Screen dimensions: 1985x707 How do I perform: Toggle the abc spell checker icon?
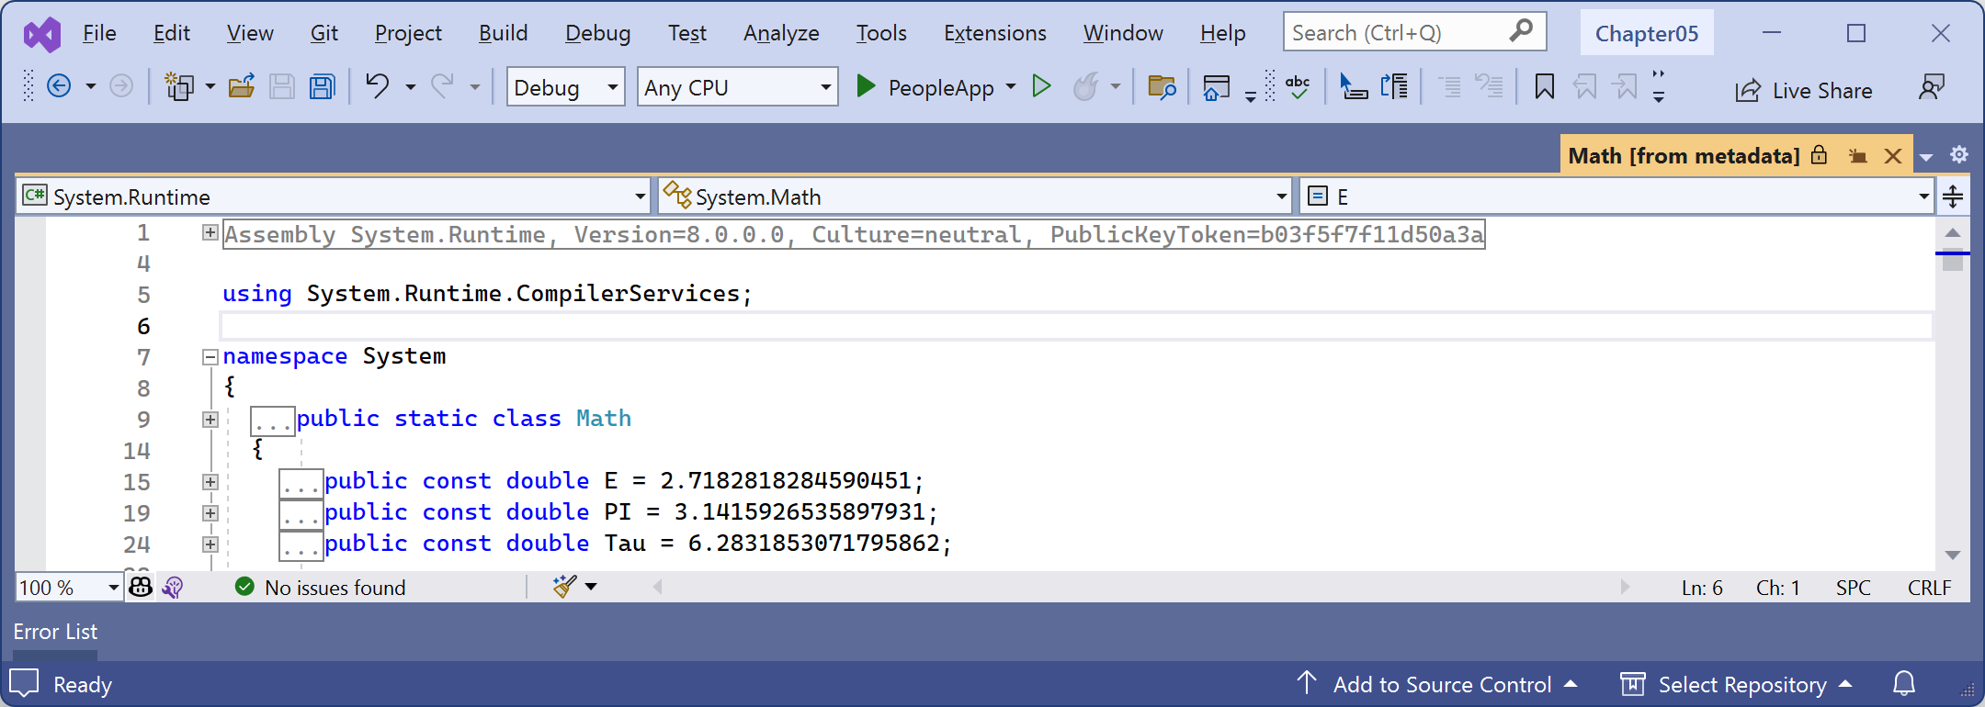pos(1298,87)
